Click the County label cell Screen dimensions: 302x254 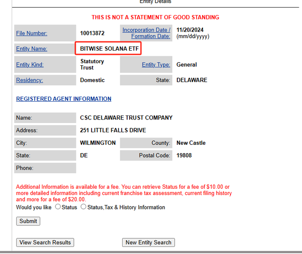(146, 143)
